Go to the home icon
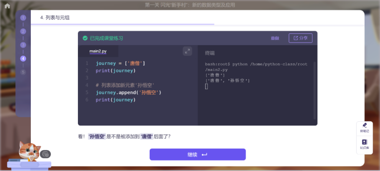This screenshot has width=380, height=171. (x=7, y=6)
